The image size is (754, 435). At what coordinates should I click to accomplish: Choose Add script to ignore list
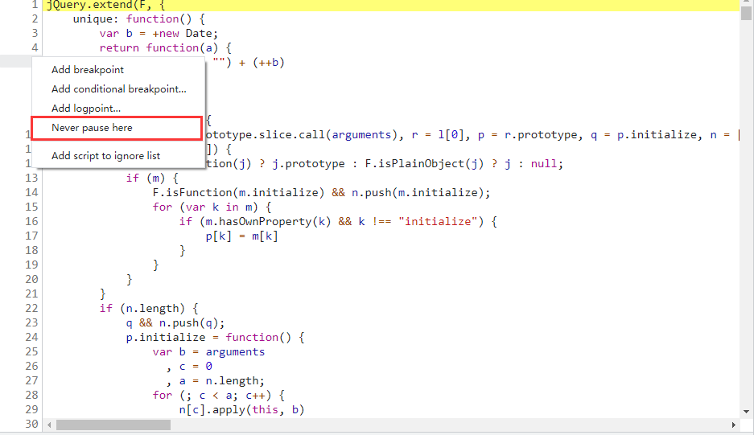(x=105, y=156)
